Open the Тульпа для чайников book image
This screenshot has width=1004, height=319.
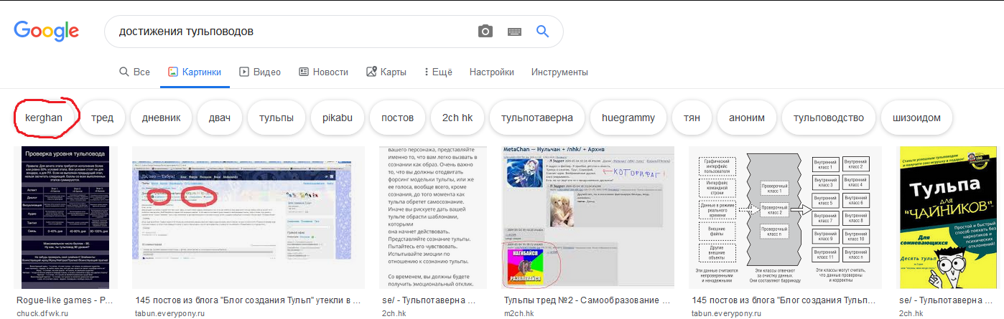click(947, 216)
